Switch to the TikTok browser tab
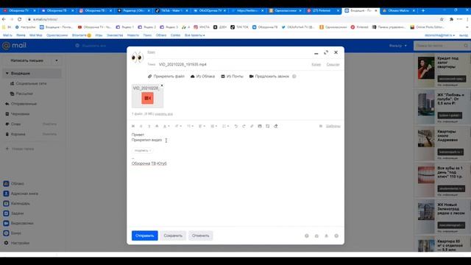Viewport: 471px width, 265px height. [172, 10]
